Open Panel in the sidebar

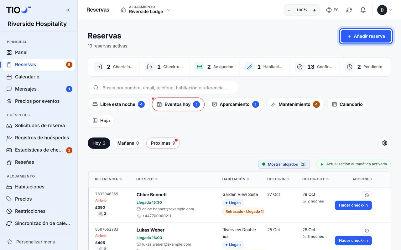click(39, 52)
